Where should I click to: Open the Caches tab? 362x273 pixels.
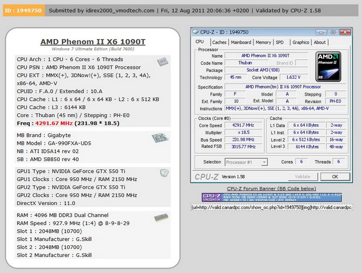coord(219,42)
